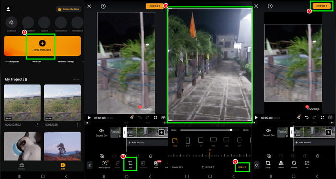Select the Free aspect ratio
Image resolution: width=336 pixels, height=179 pixels.
[175, 142]
